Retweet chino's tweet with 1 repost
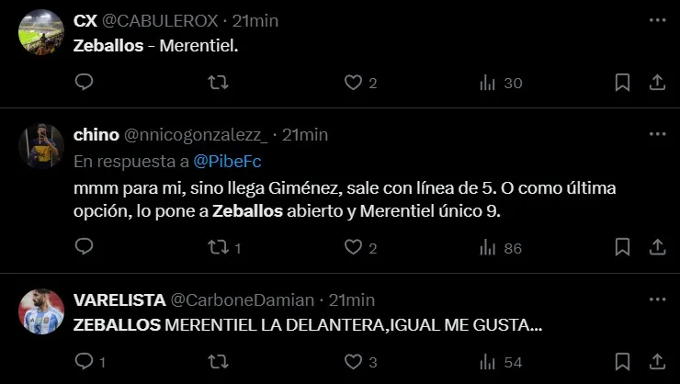This screenshot has width=680, height=384. (218, 247)
